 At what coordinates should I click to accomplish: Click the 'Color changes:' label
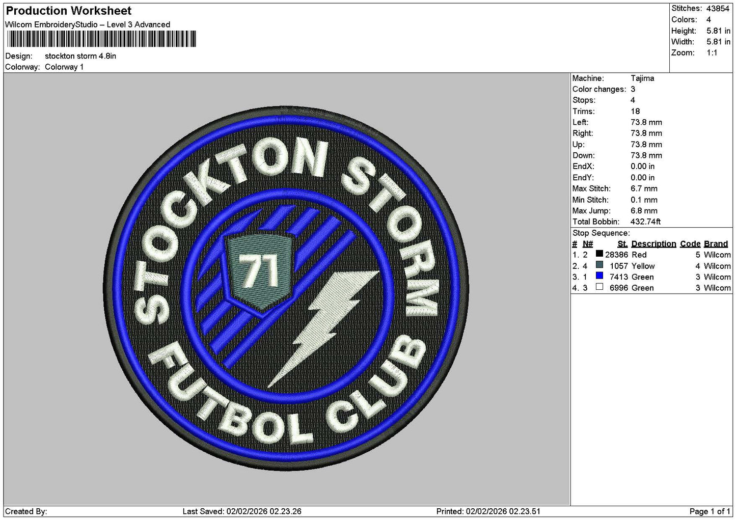599,89
